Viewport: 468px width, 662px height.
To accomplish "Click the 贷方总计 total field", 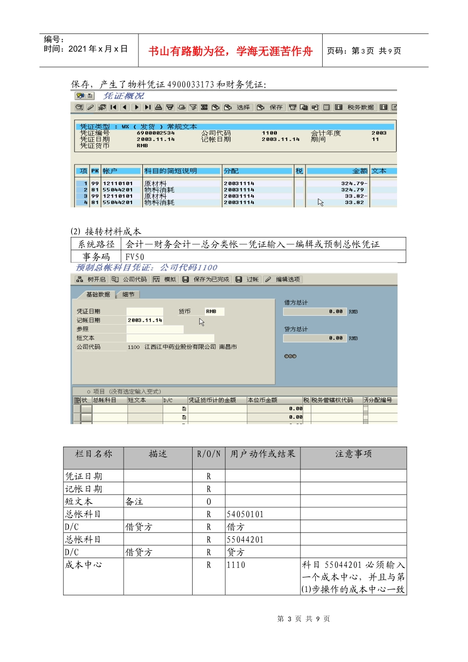I will click(315, 338).
